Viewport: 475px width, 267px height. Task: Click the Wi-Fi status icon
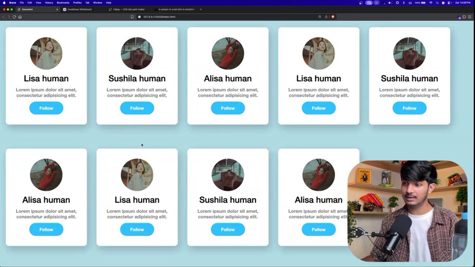431,2
